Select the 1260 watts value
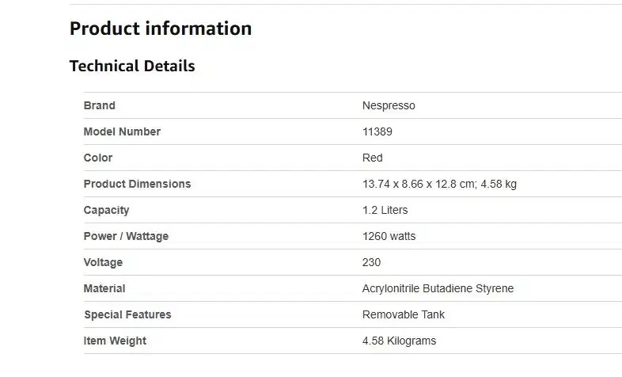 tap(389, 236)
